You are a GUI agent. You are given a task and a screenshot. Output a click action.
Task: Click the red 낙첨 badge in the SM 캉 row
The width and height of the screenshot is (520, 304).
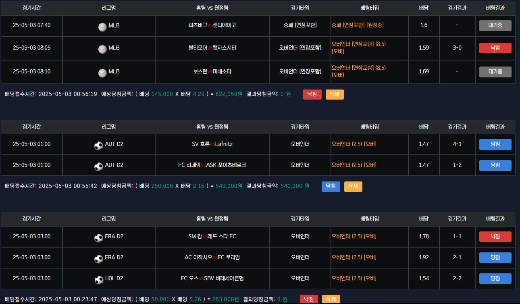click(495, 237)
